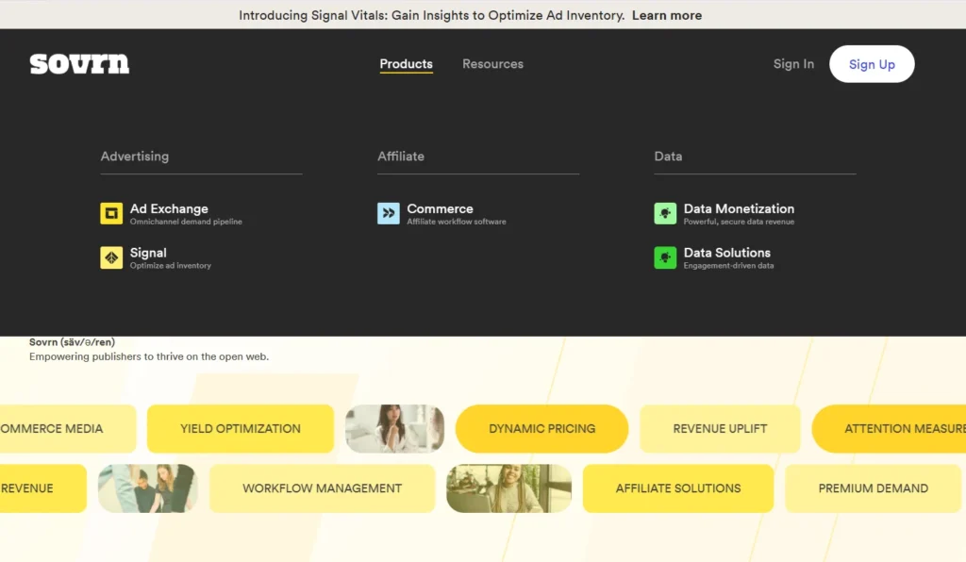Click the photo of woman beside Yield Optimization
The width and height of the screenshot is (966, 562).
click(x=395, y=428)
